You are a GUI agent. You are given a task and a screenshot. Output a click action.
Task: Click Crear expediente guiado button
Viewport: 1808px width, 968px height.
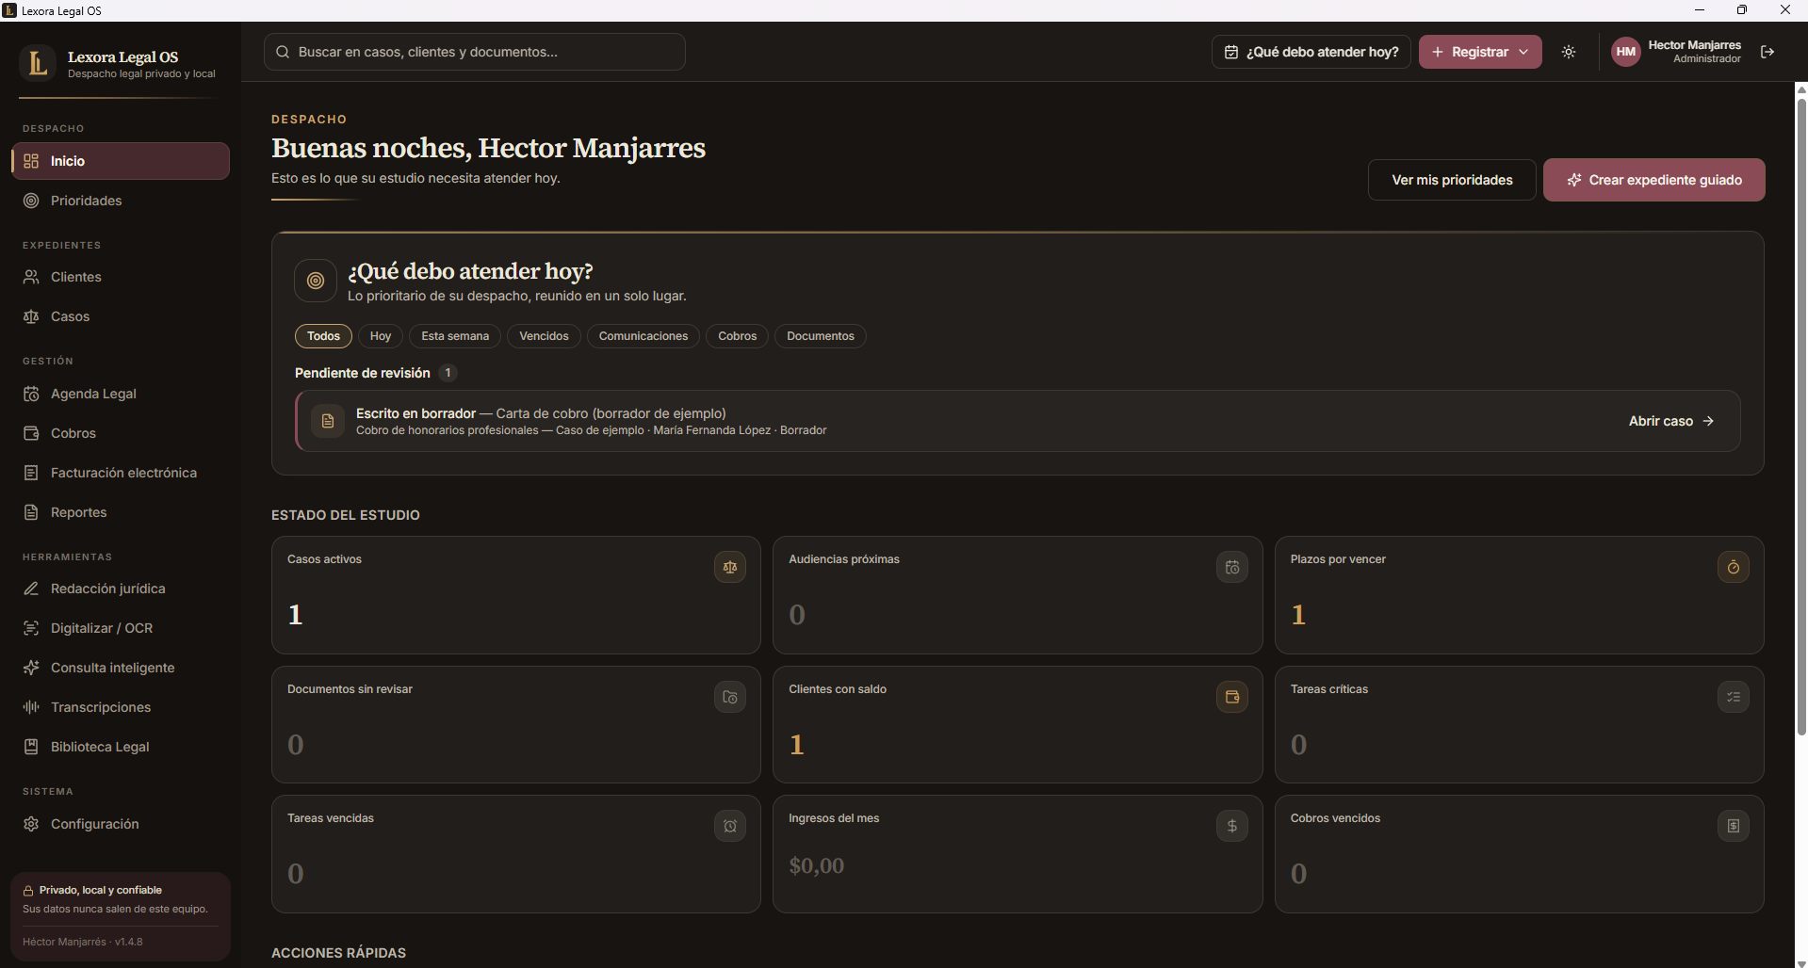[x=1654, y=180]
